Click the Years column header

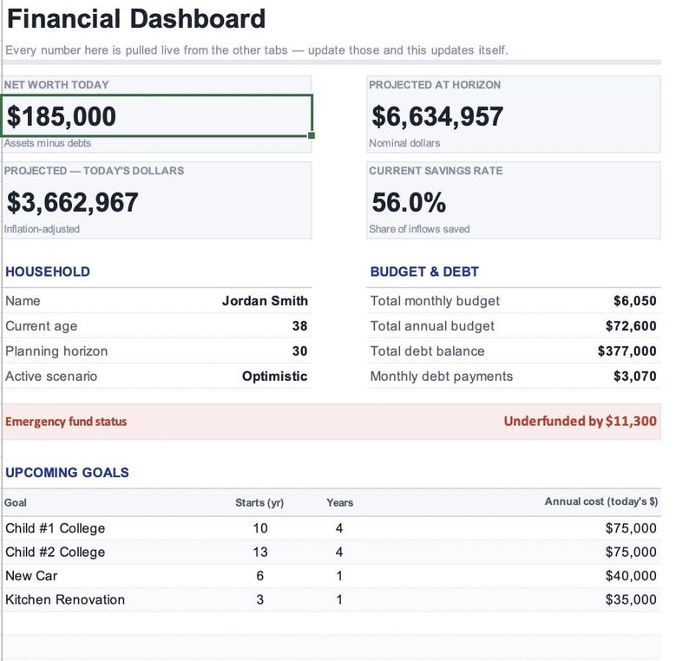pyautogui.click(x=339, y=502)
